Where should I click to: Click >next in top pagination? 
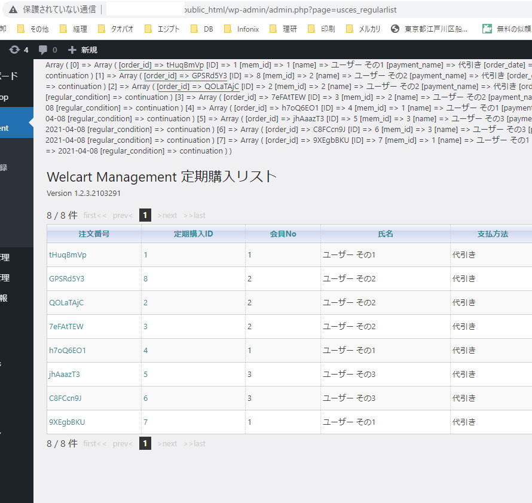[167, 216]
